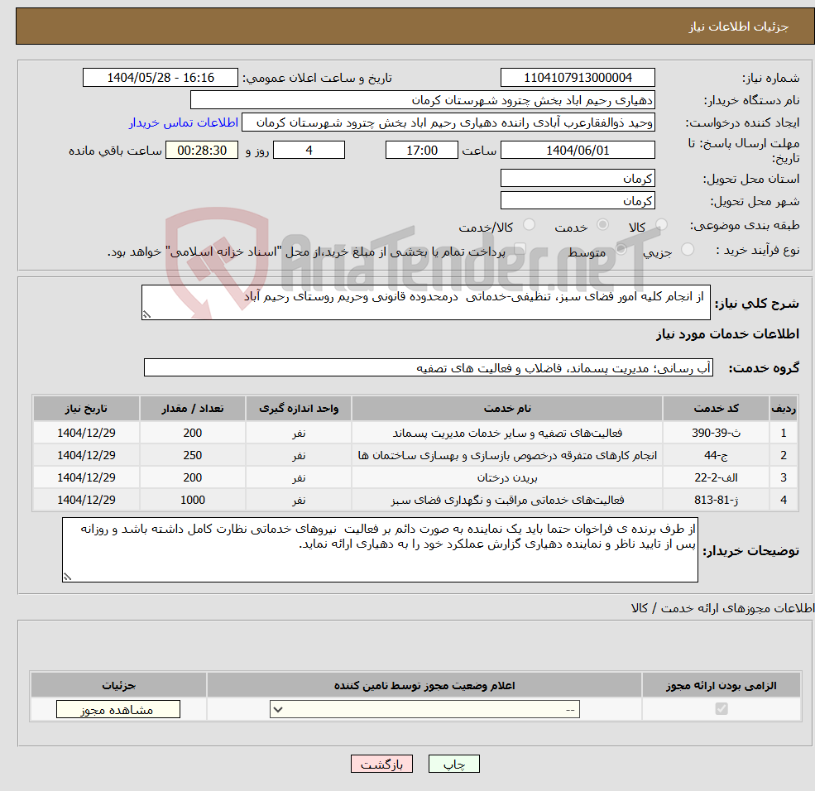Click the اطلاعات خدمات مورد نیاز heading
The height and width of the screenshot is (791, 815).
point(727,334)
